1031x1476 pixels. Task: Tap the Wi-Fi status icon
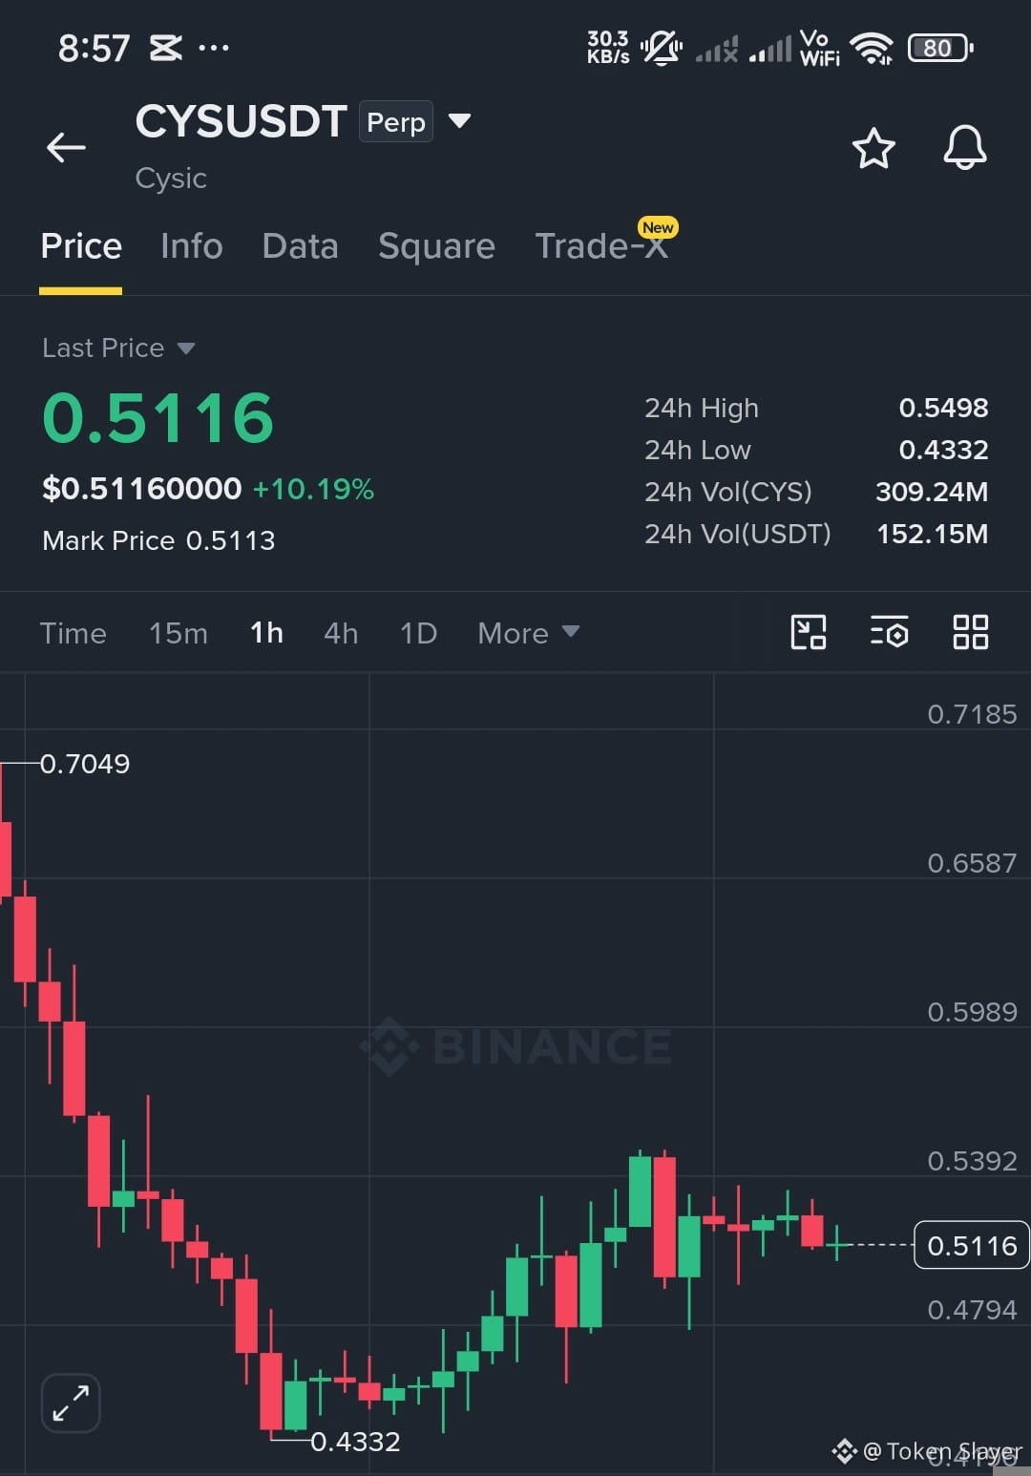pos(872,48)
